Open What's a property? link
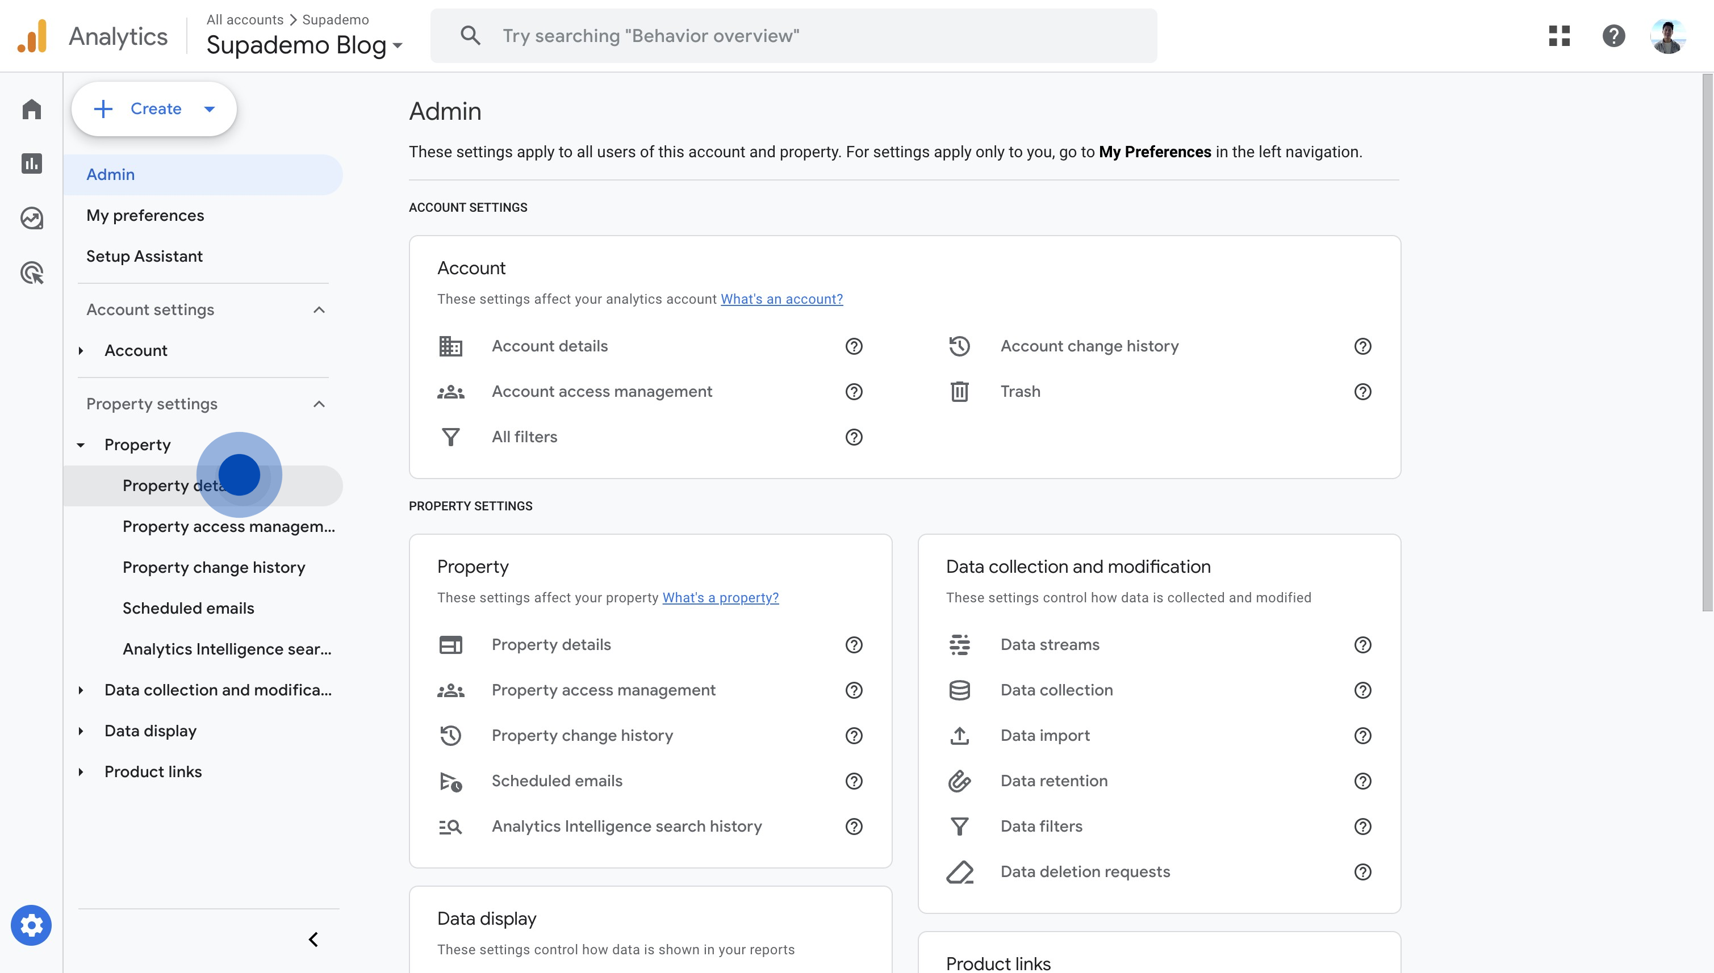Viewport: 1714px width, 973px height. (x=721, y=598)
